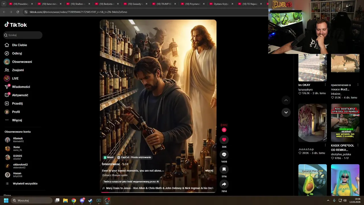Switch to TRUMP browser tab

click(x=164, y=4)
